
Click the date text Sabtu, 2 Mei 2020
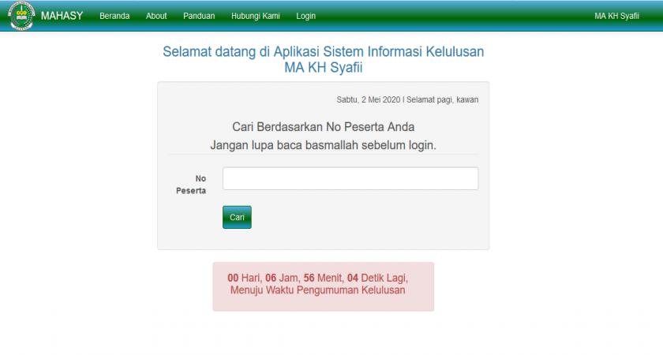[369, 100]
